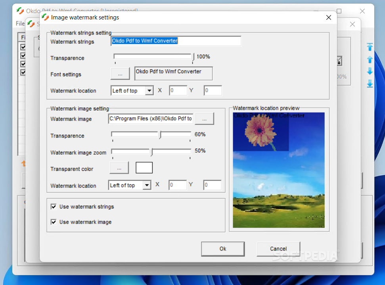Toggle Use watermark image checkbox
This screenshot has width=385, height=285.
(54, 222)
